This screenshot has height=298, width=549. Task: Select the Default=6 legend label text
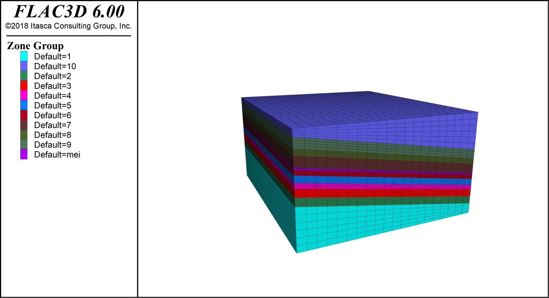pyautogui.click(x=52, y=115)
